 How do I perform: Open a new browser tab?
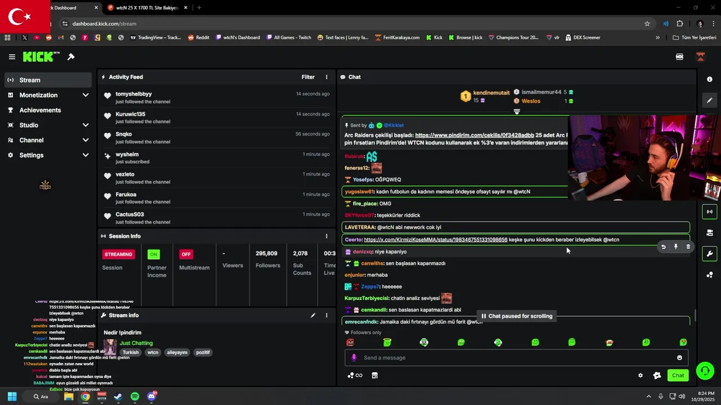click(x=199, y=8)
